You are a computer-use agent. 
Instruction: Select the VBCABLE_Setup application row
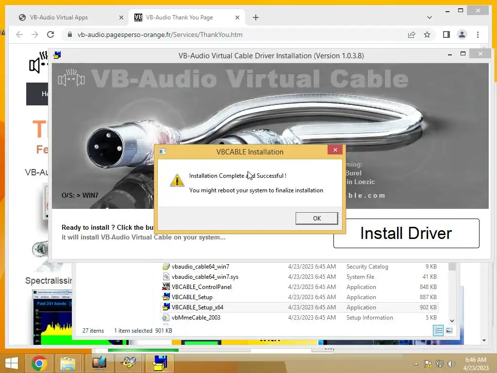tap(299, 297)
